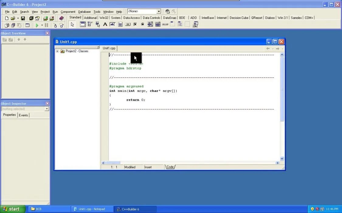Close the Object TreeView panel
Image resolution: width=342 pixels, height=213 pixels.
point(47,33)
